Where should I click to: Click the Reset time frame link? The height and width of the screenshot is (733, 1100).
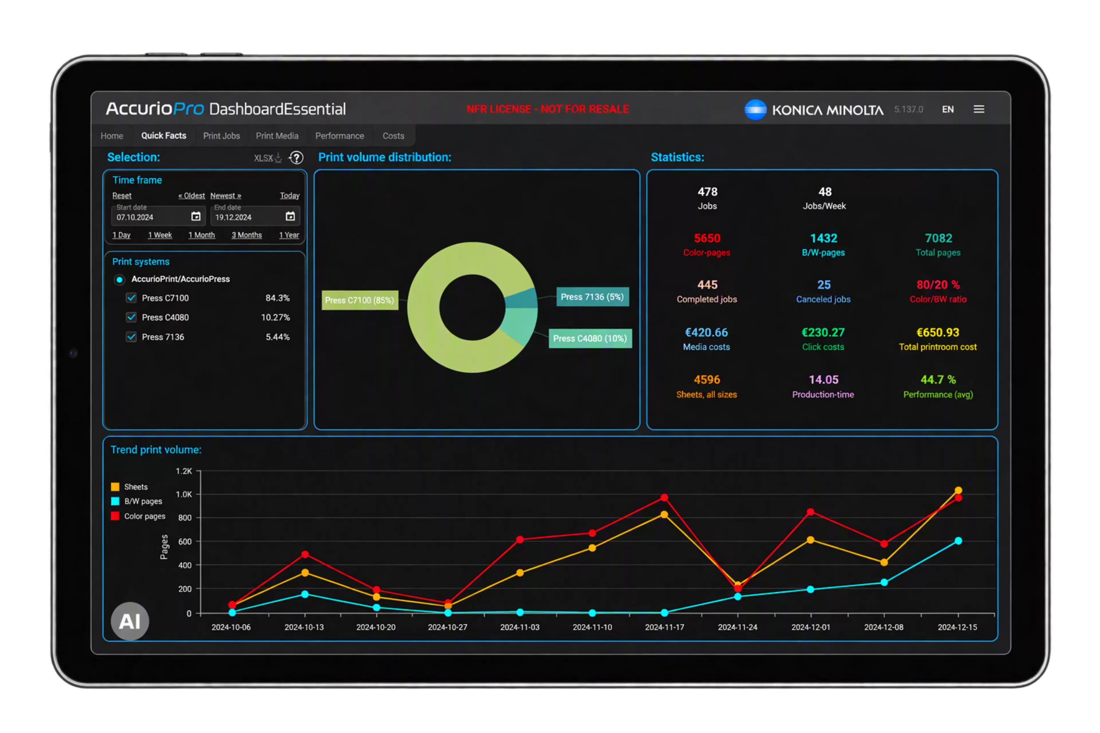(121, 195)
